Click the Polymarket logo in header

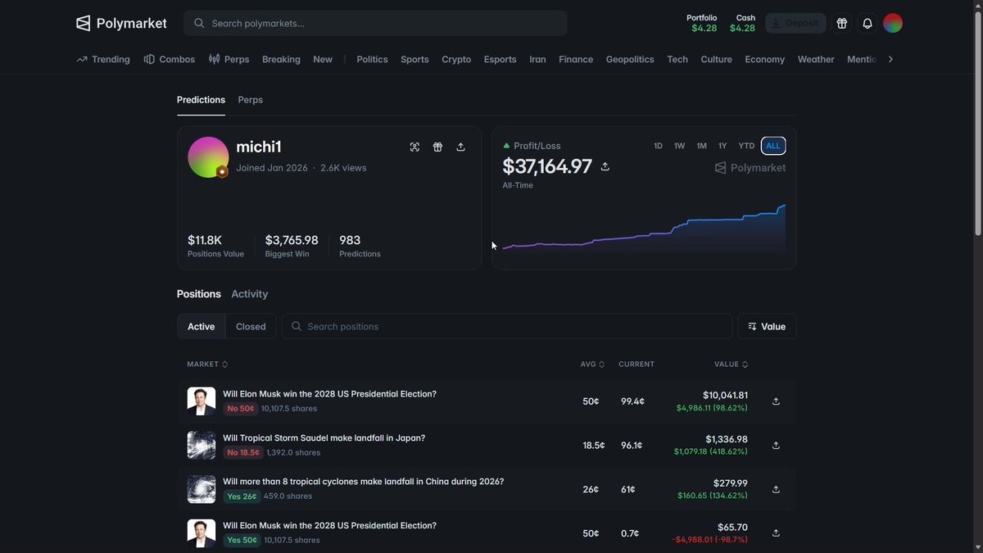[121, 23]
